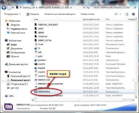Open the Упорядочить menu
The height and width of the screenshot is (113, 139).
click(x=12, y=14)
